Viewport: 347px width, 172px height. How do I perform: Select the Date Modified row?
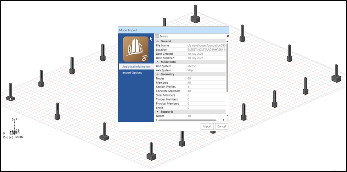point(190,58)
